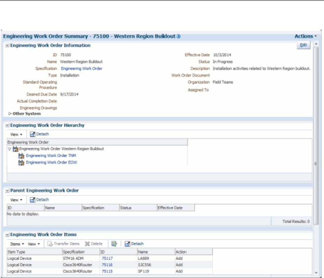Image resolution: width=324 pixels, height=278 pixels.
Task: Expand the Other System section
Action: [10, 114]
